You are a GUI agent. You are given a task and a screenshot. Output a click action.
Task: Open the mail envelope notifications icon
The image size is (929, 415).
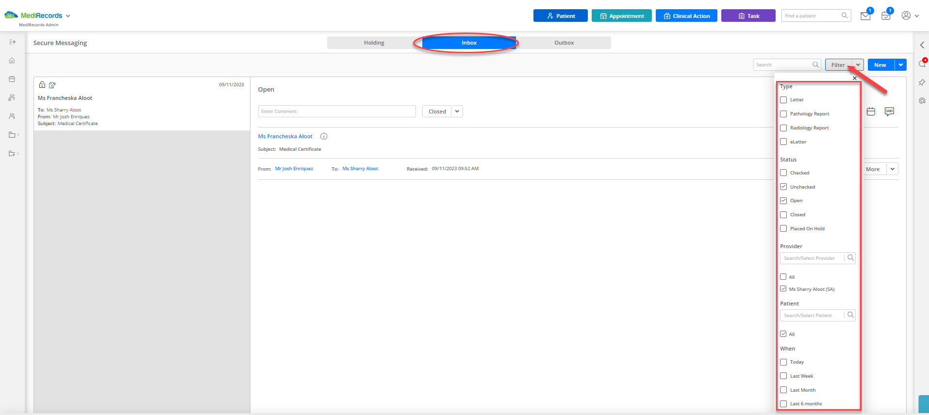pyautogui.click(x=865, y=16)
